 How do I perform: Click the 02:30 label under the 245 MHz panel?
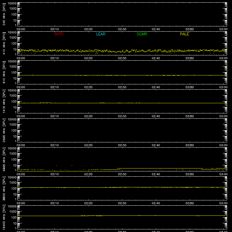(x=122, y=29)
